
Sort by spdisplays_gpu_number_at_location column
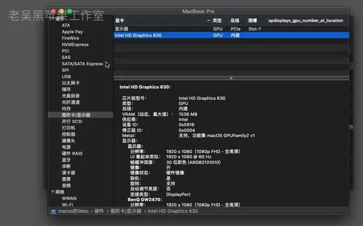[x=306, y=21]
